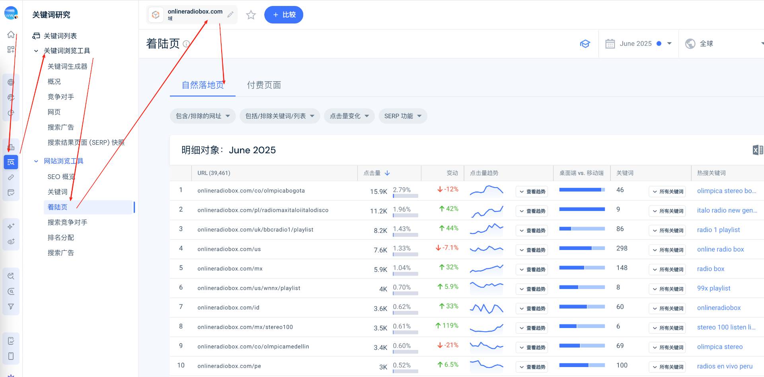Open the sparkle stars icon in left rail

point(11,226)
